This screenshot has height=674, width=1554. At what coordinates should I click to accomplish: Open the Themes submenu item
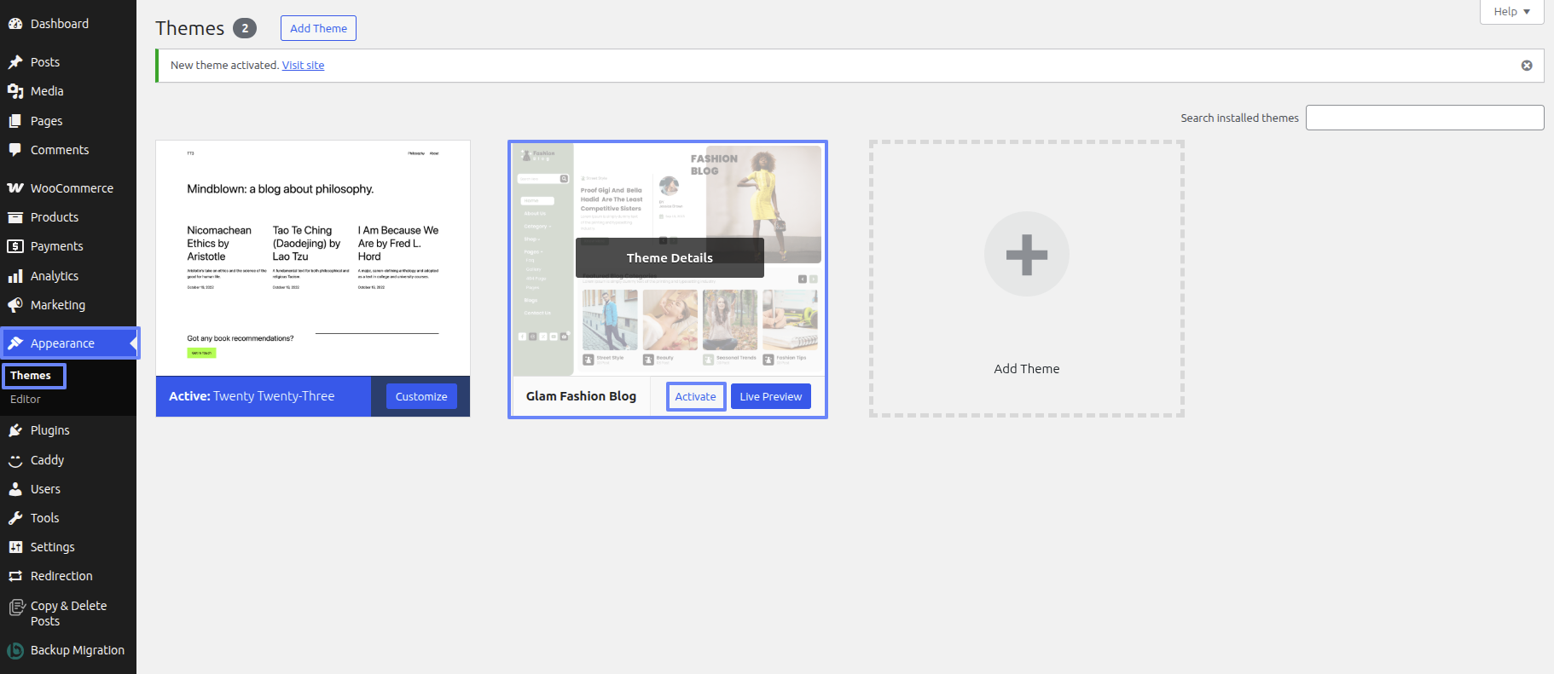31,376
